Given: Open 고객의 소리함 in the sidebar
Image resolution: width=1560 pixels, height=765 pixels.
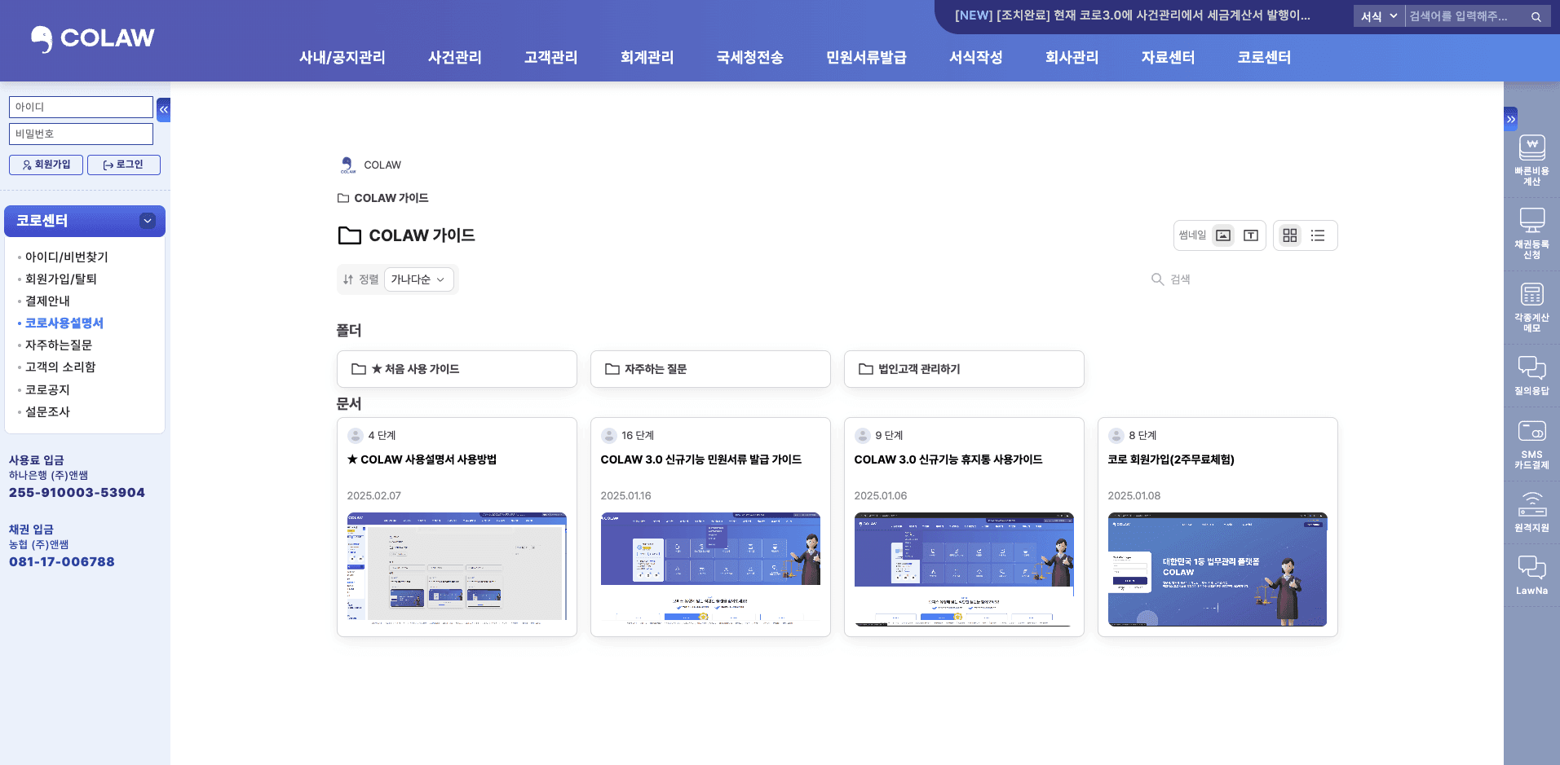Looking at the screenshot, I should coord(60,367).
